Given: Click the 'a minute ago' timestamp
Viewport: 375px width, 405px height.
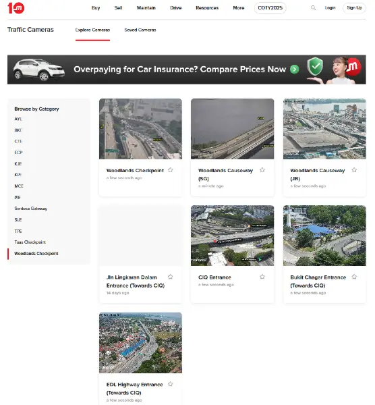Looking at the screenshot, I should [x=210, y=186].
